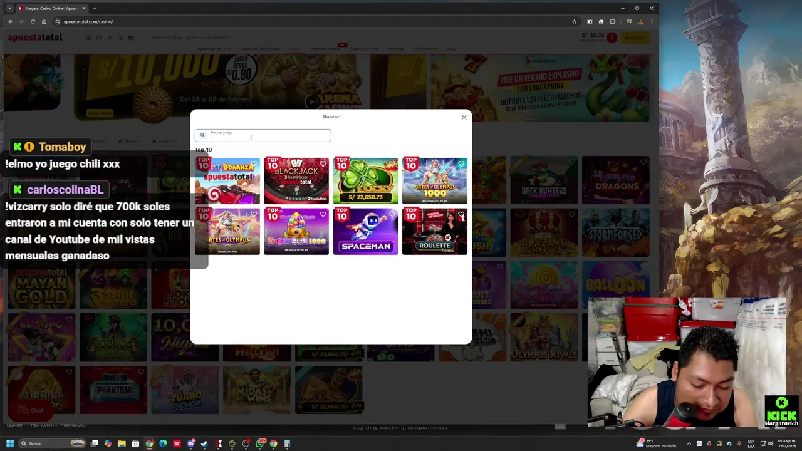Click the magnifier icon in search box

(x=202, y=135)
